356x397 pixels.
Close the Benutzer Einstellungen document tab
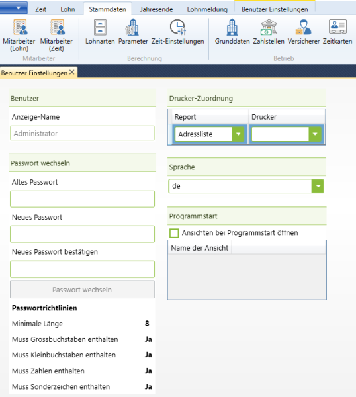click(72, 72)
